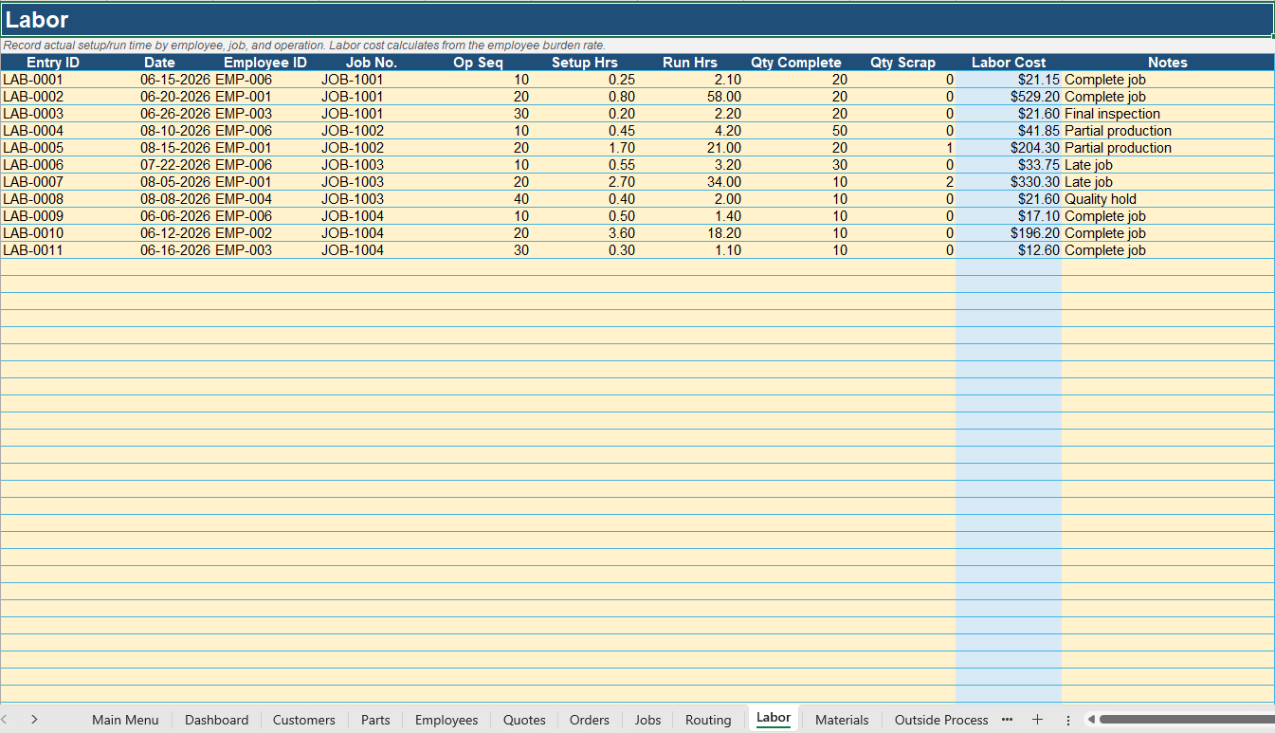1275x733 pixels.
Task: Open the Orders sheet tab
Action: [x=590, y=720]
